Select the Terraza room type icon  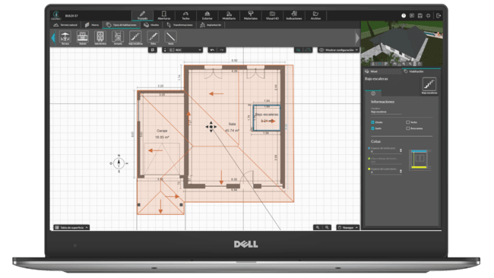tap(65, 37)
